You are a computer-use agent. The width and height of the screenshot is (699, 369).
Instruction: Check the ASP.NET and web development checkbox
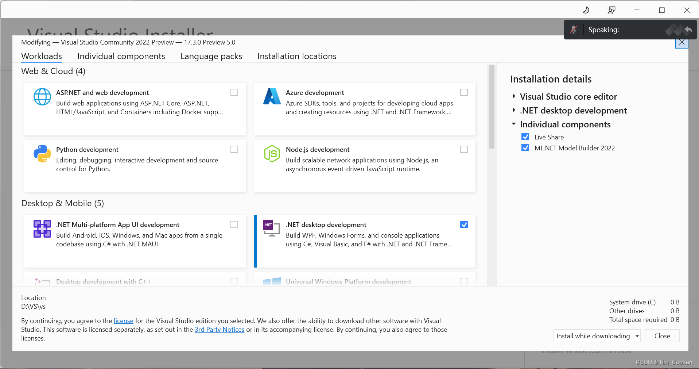click(x=234, y=92)
